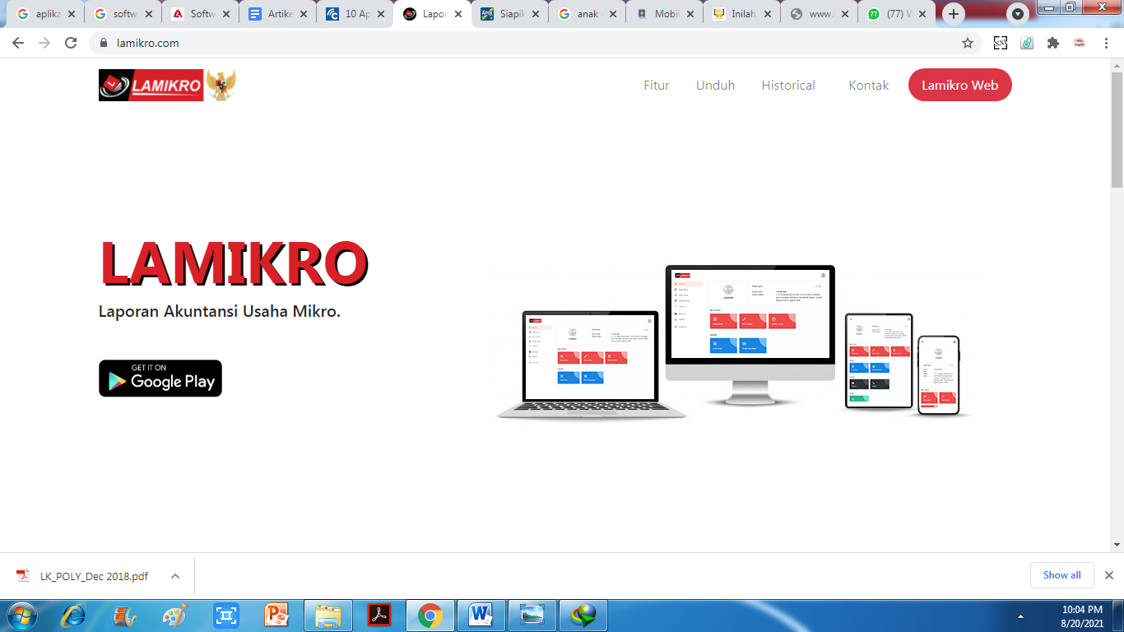Go back to the previous page
The image size is (1124, 632).
coord(18,43)
